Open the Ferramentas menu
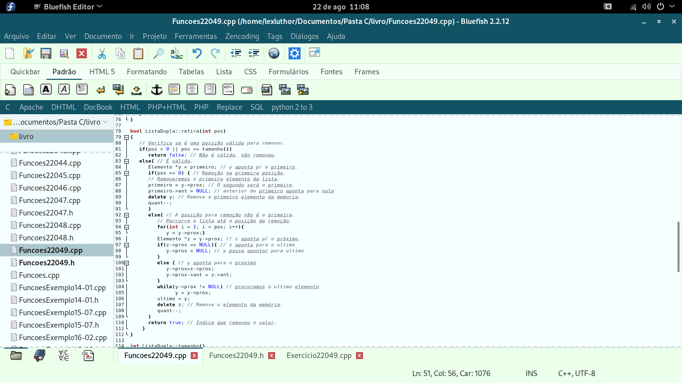682x383 pixels. [x=196, y=36]
